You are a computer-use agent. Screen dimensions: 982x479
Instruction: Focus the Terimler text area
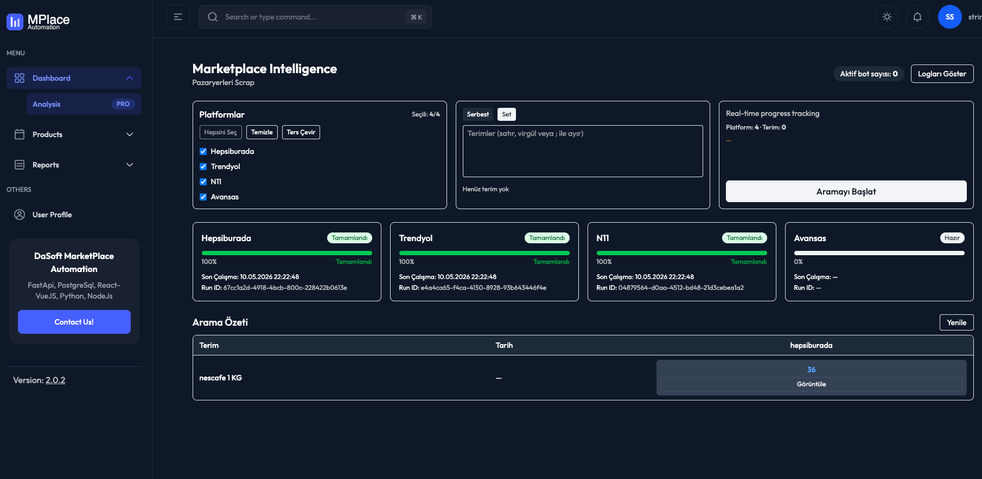click(583, 151)
